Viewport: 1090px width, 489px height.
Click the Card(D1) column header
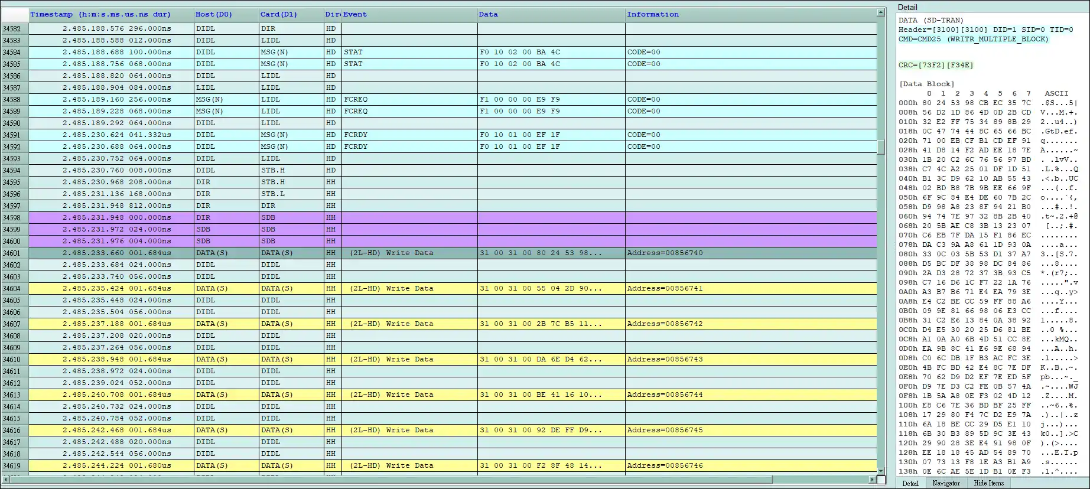point(279,14)
